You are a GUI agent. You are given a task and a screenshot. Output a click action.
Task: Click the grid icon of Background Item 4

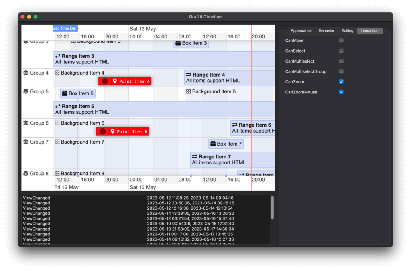57,73
